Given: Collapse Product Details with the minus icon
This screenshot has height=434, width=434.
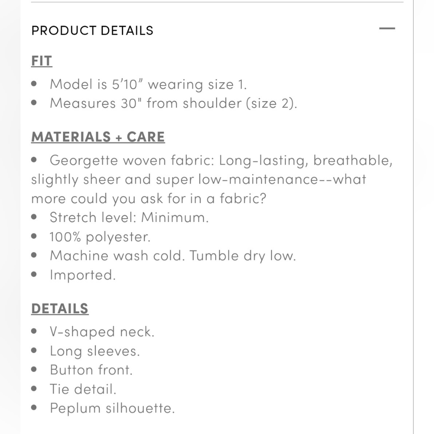Looking at the screenshot, I should (x=387, y=29).
